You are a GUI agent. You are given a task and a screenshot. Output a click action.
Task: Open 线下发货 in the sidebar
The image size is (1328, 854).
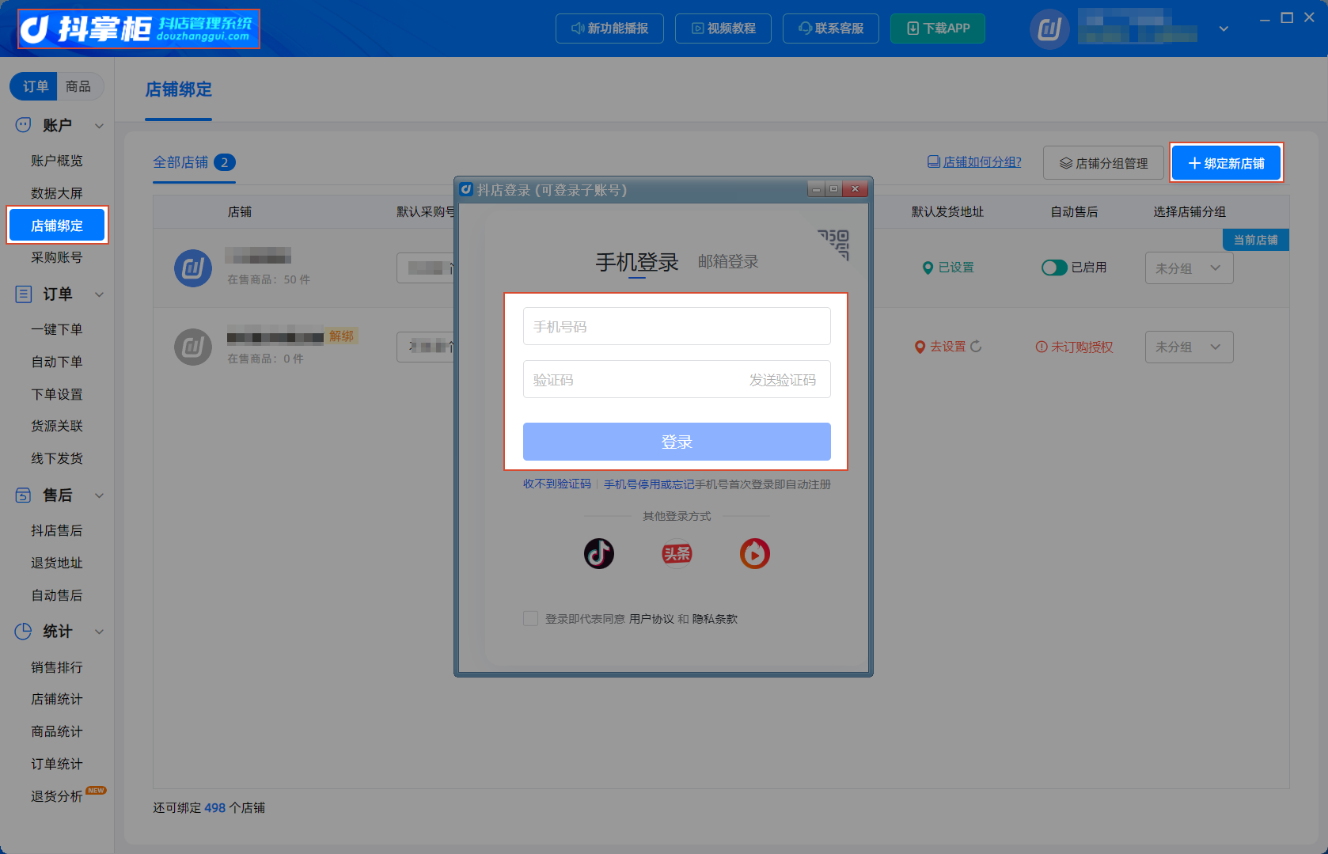click(x=57, y=458)
